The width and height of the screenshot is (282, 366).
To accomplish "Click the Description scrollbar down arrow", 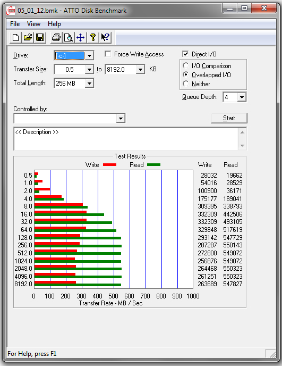I will (x=242, y=146).
